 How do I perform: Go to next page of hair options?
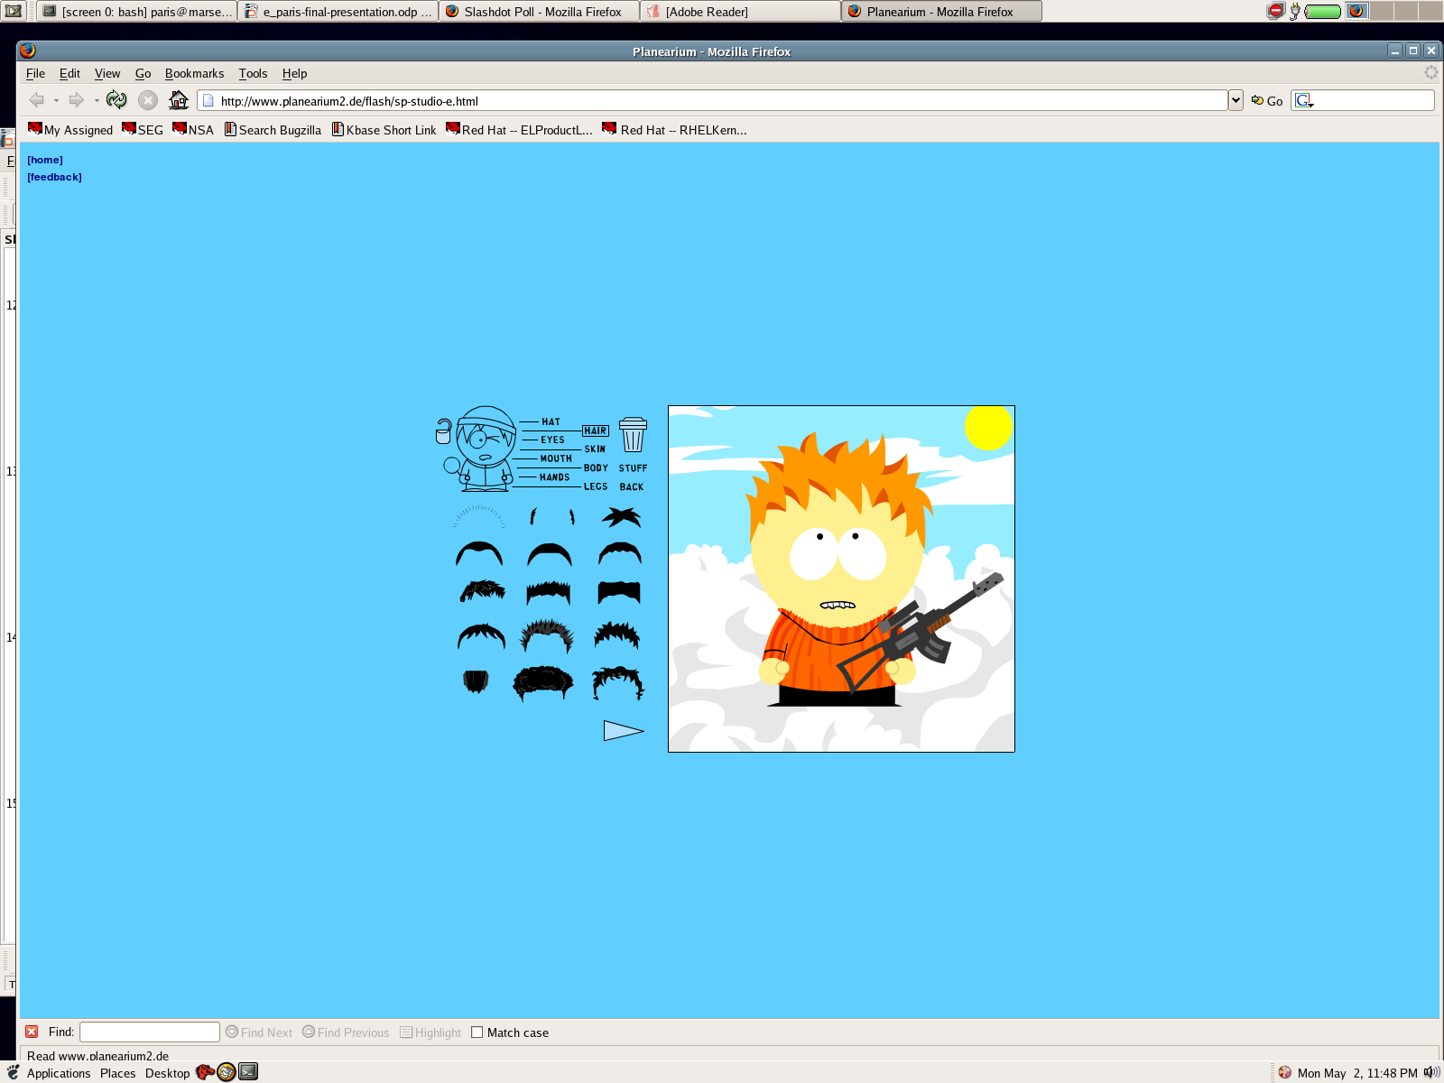pyautogui.click(x=624, y=730)
